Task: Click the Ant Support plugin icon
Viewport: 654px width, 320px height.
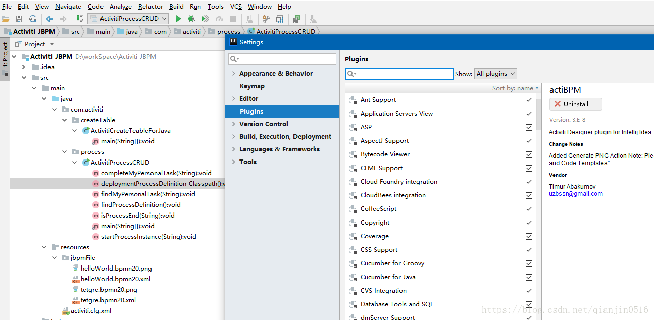Action: coord(353,100)
